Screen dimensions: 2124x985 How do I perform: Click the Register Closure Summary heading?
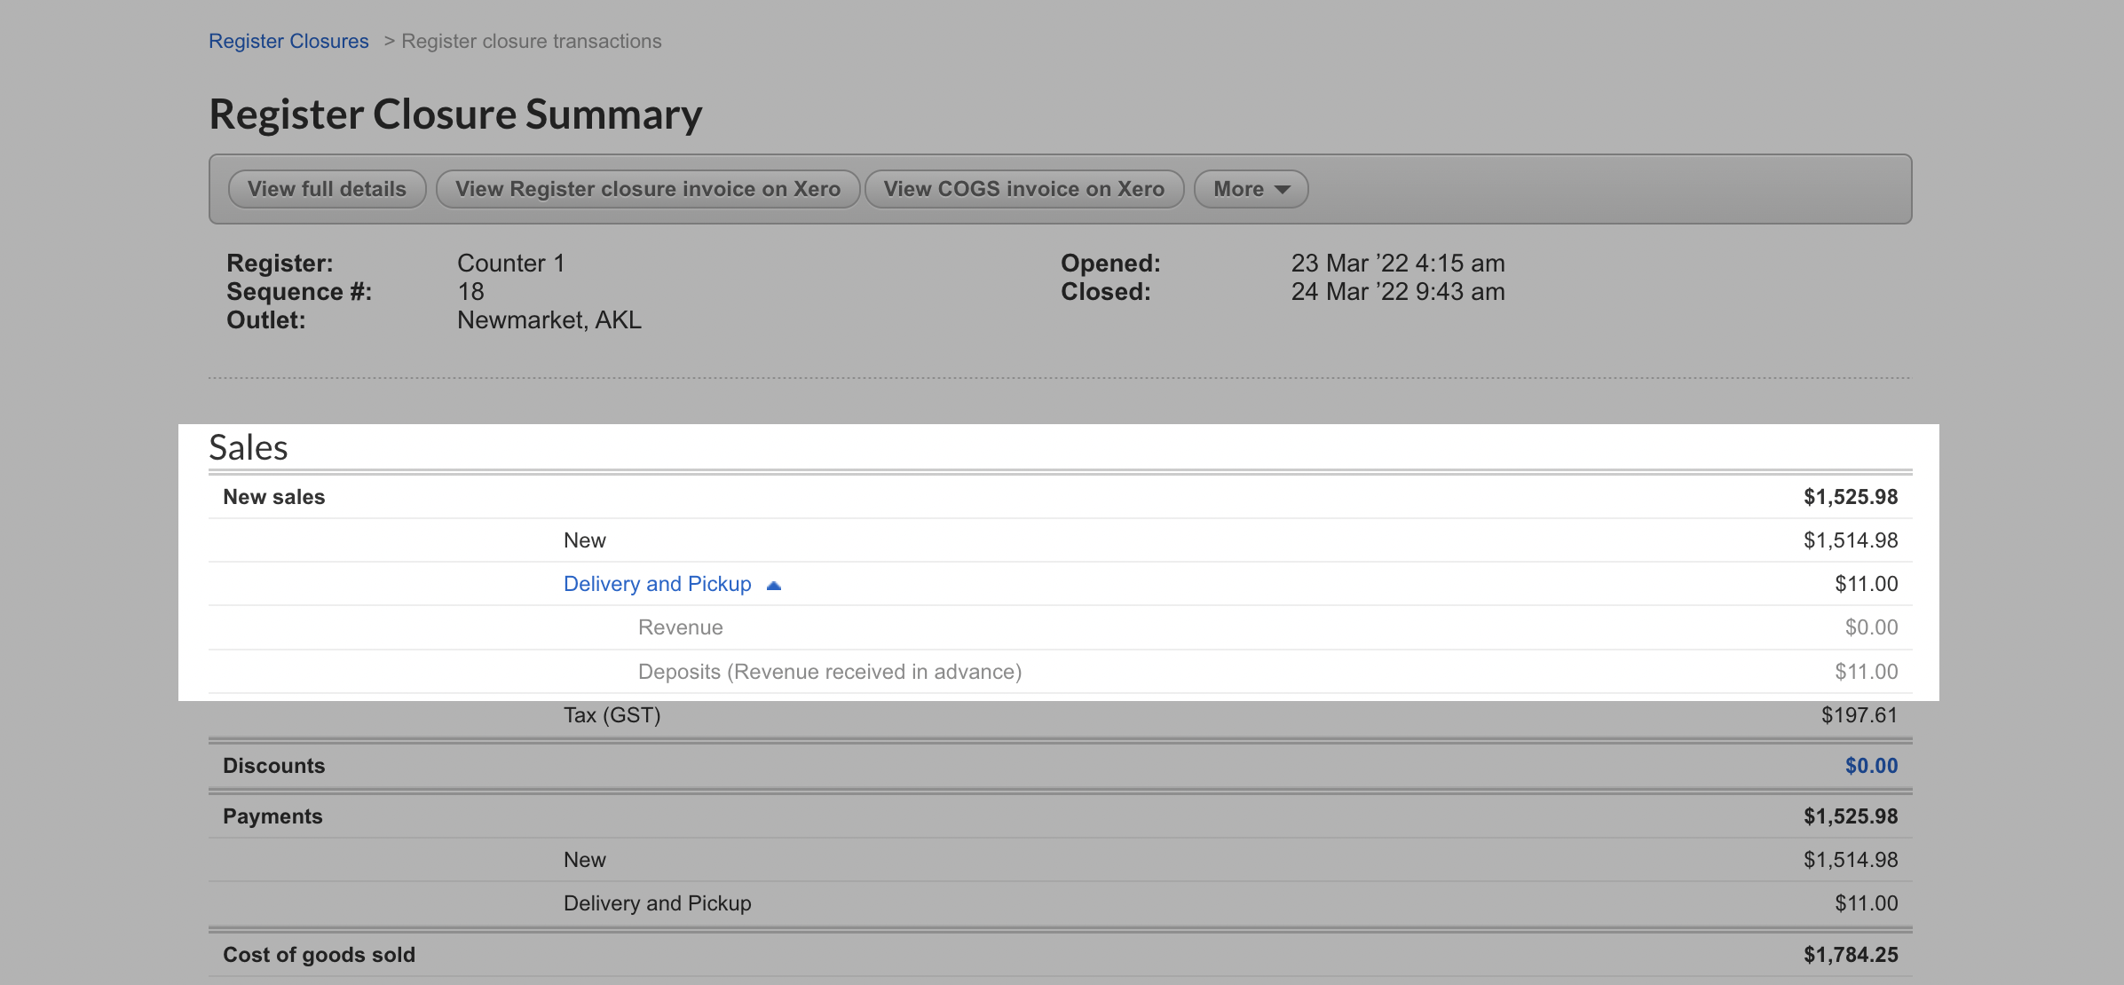[x=455, y=114]
